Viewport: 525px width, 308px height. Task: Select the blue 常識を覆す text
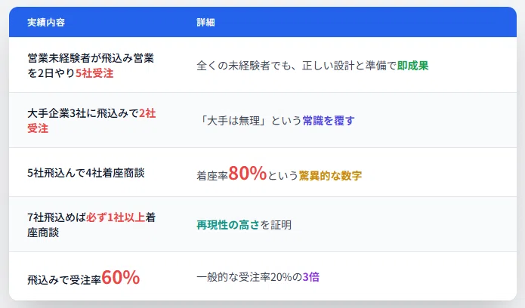(x=329, y=121)
